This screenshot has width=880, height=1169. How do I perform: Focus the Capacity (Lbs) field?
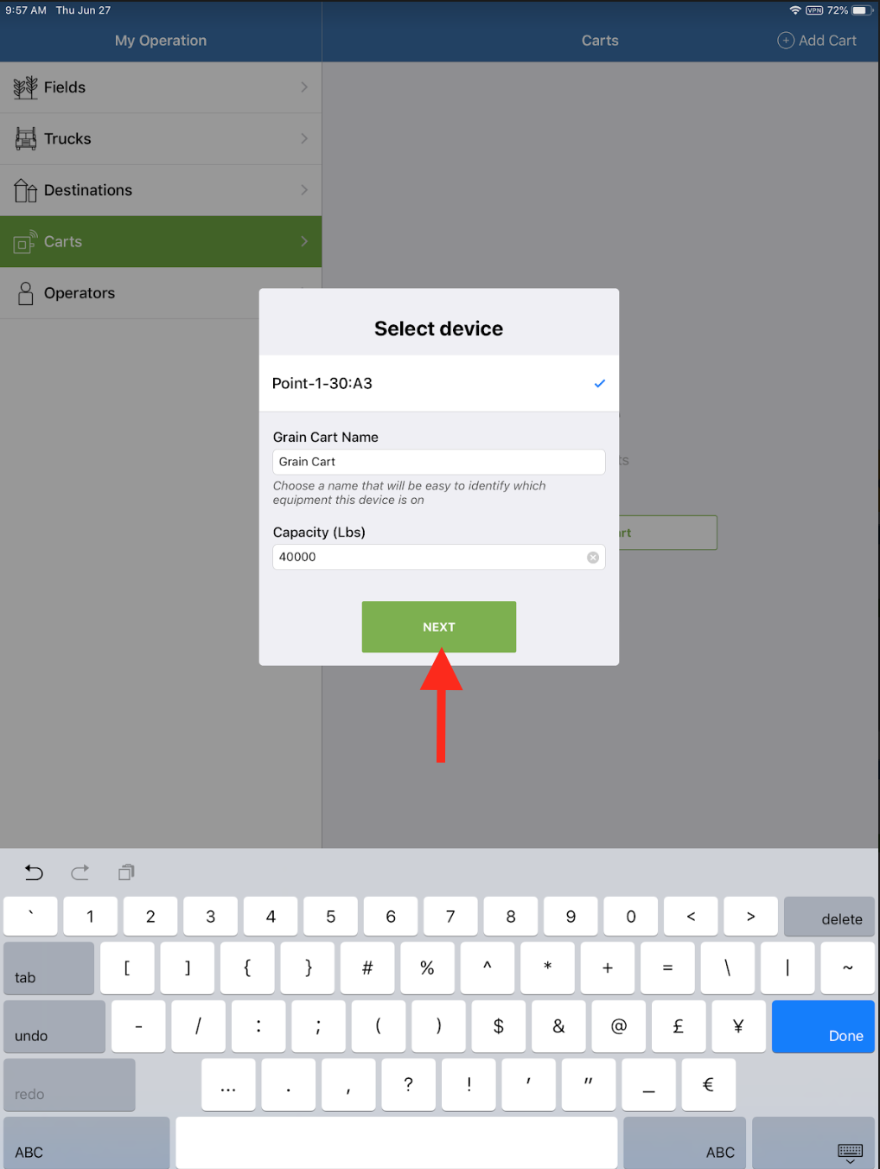click(x=439, y=557)
